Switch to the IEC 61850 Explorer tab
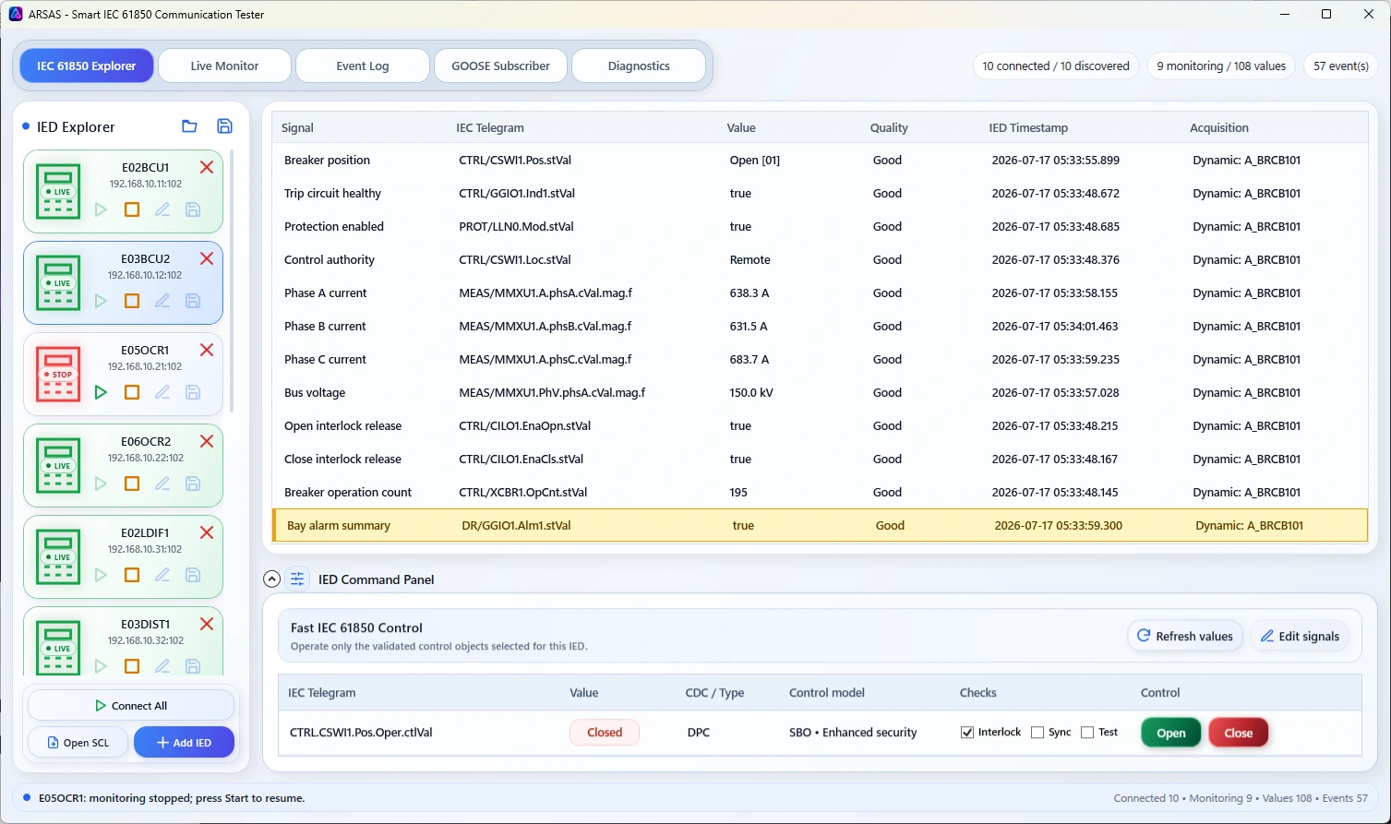The image size is (1391, 824). coord(87,66)
